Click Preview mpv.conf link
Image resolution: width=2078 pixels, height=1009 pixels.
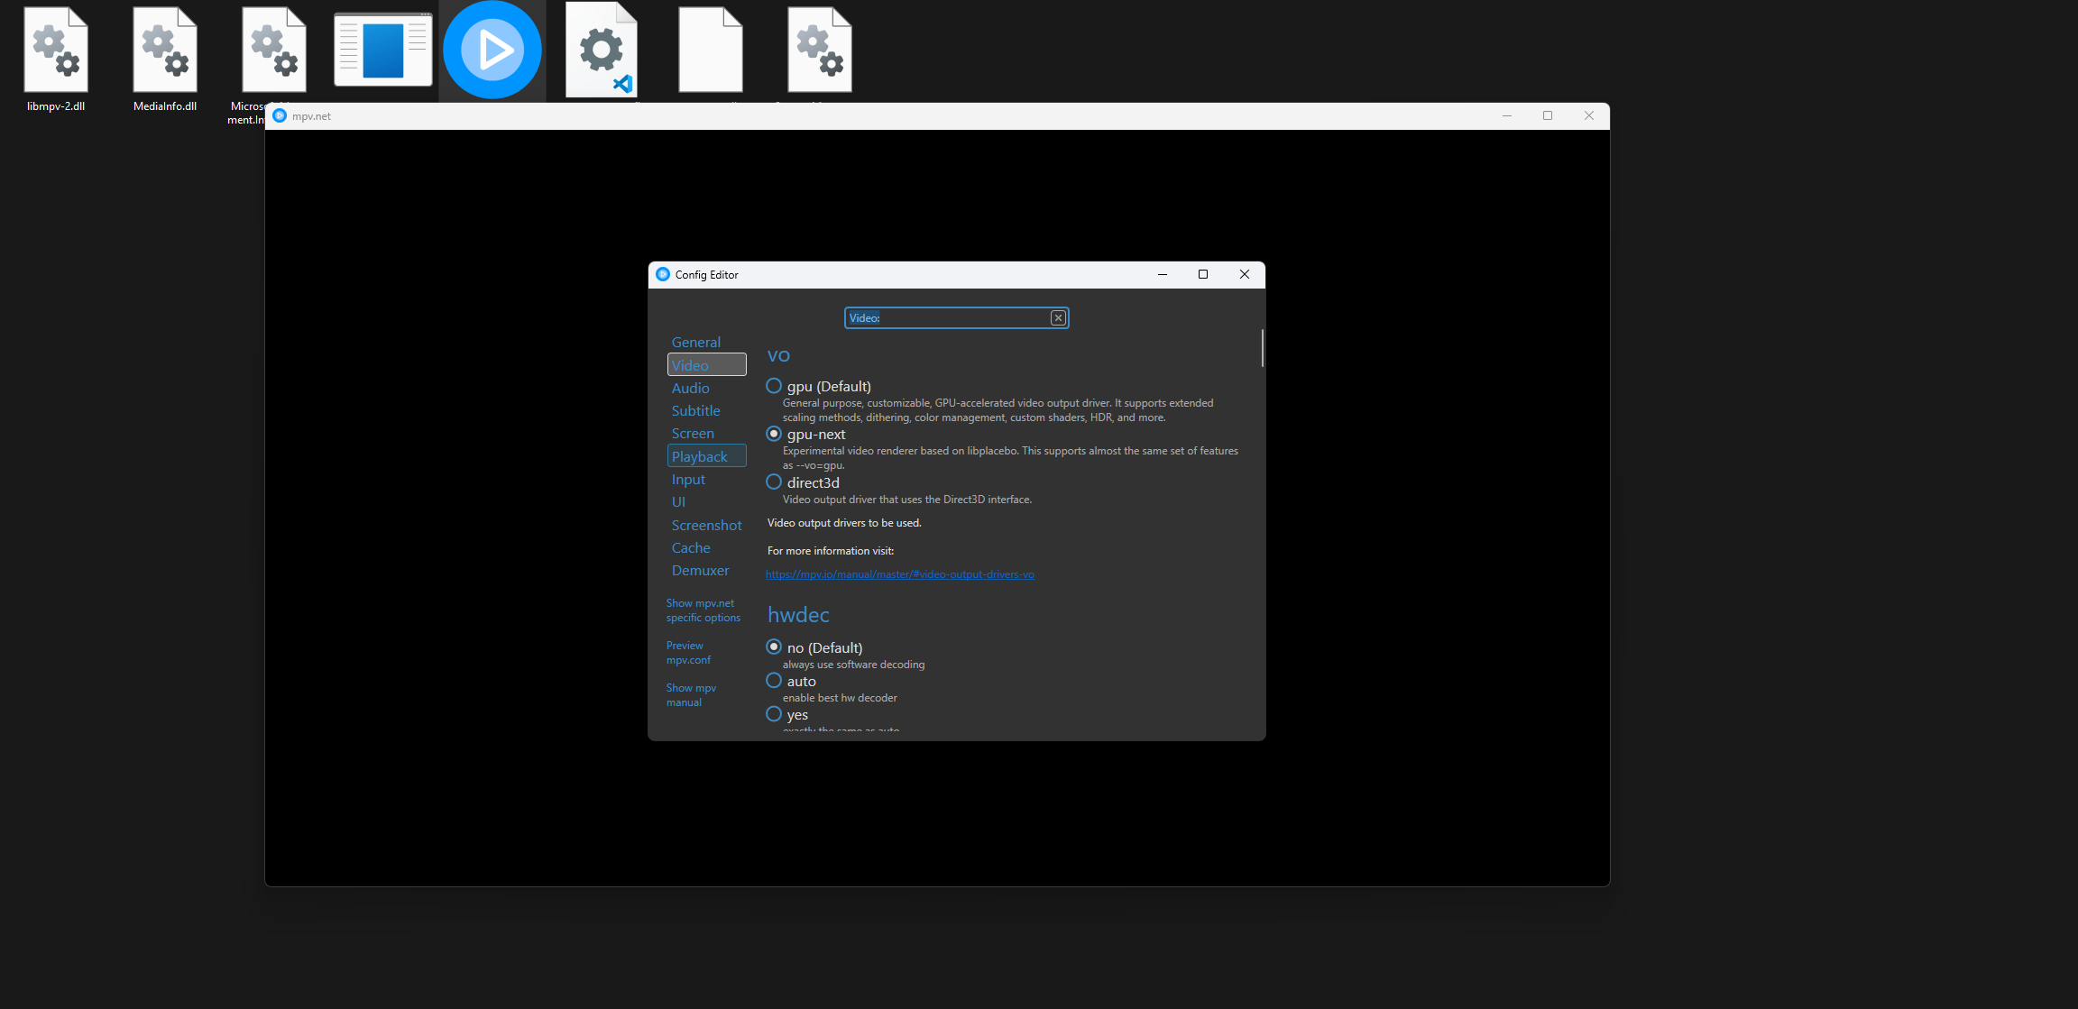point(688,653)
